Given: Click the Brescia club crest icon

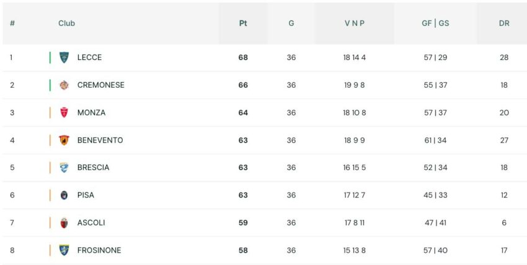Looking at the screenshot, I should pos(64,167).
